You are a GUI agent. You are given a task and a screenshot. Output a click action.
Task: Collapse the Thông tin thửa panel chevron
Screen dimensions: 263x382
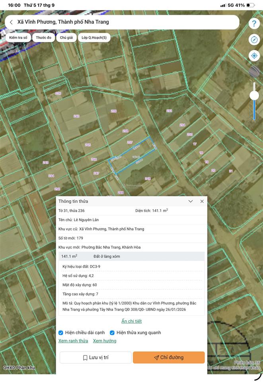point(191,201)
